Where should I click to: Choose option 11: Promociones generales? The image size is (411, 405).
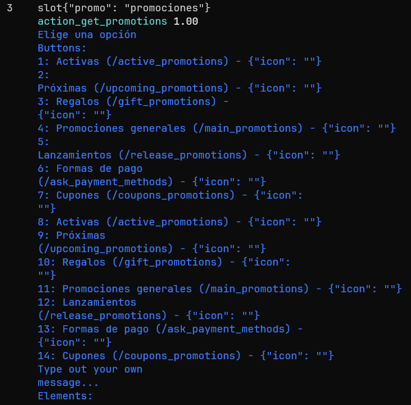[x=219, y=289]
